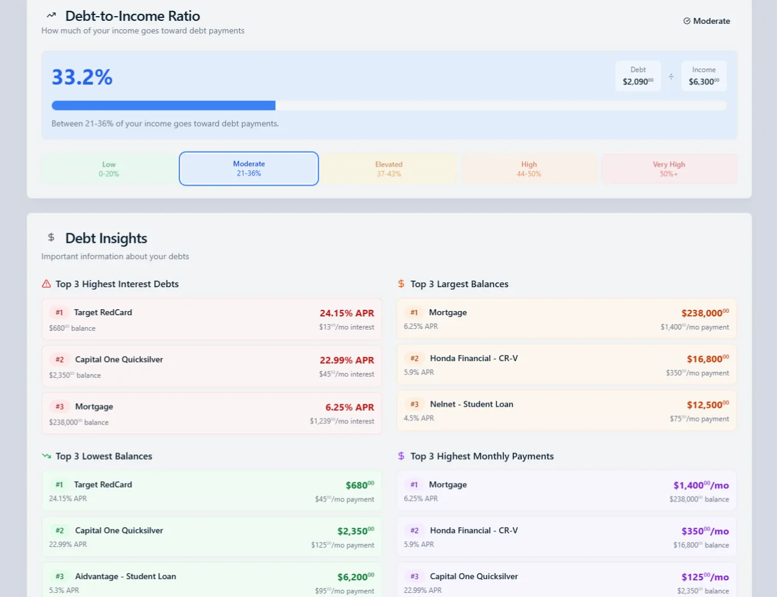Click the Top 3 Highest Interest Debts heading

pos(117,284)
